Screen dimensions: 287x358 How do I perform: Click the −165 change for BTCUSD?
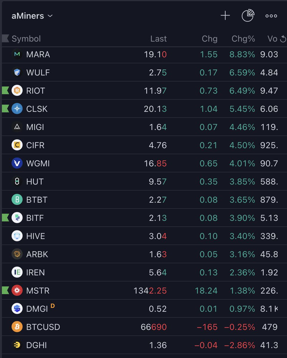coord(207,327)
